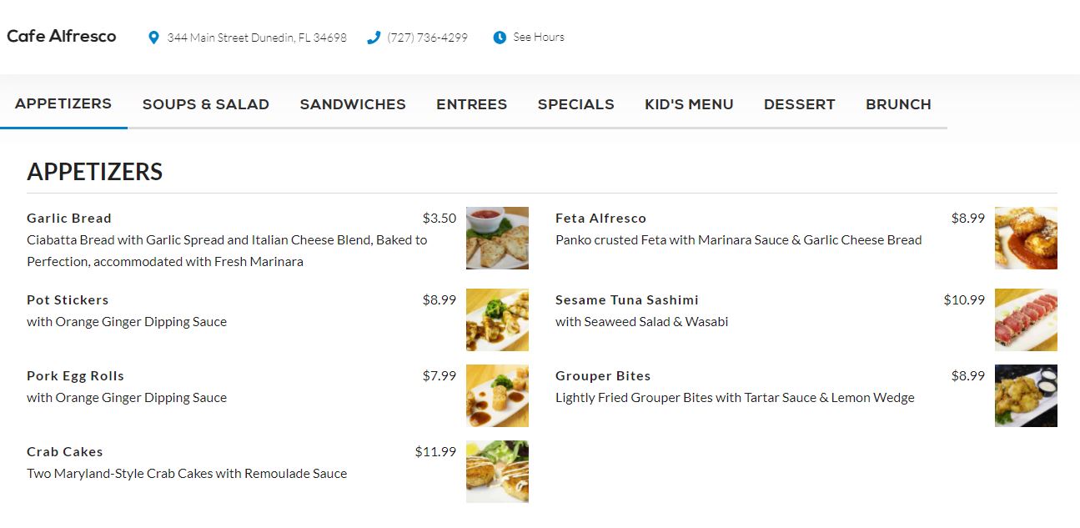Switch to the Soups & Salad tab
The image size is (1080, 528).
pyautogui.click(x=206, y=104)
